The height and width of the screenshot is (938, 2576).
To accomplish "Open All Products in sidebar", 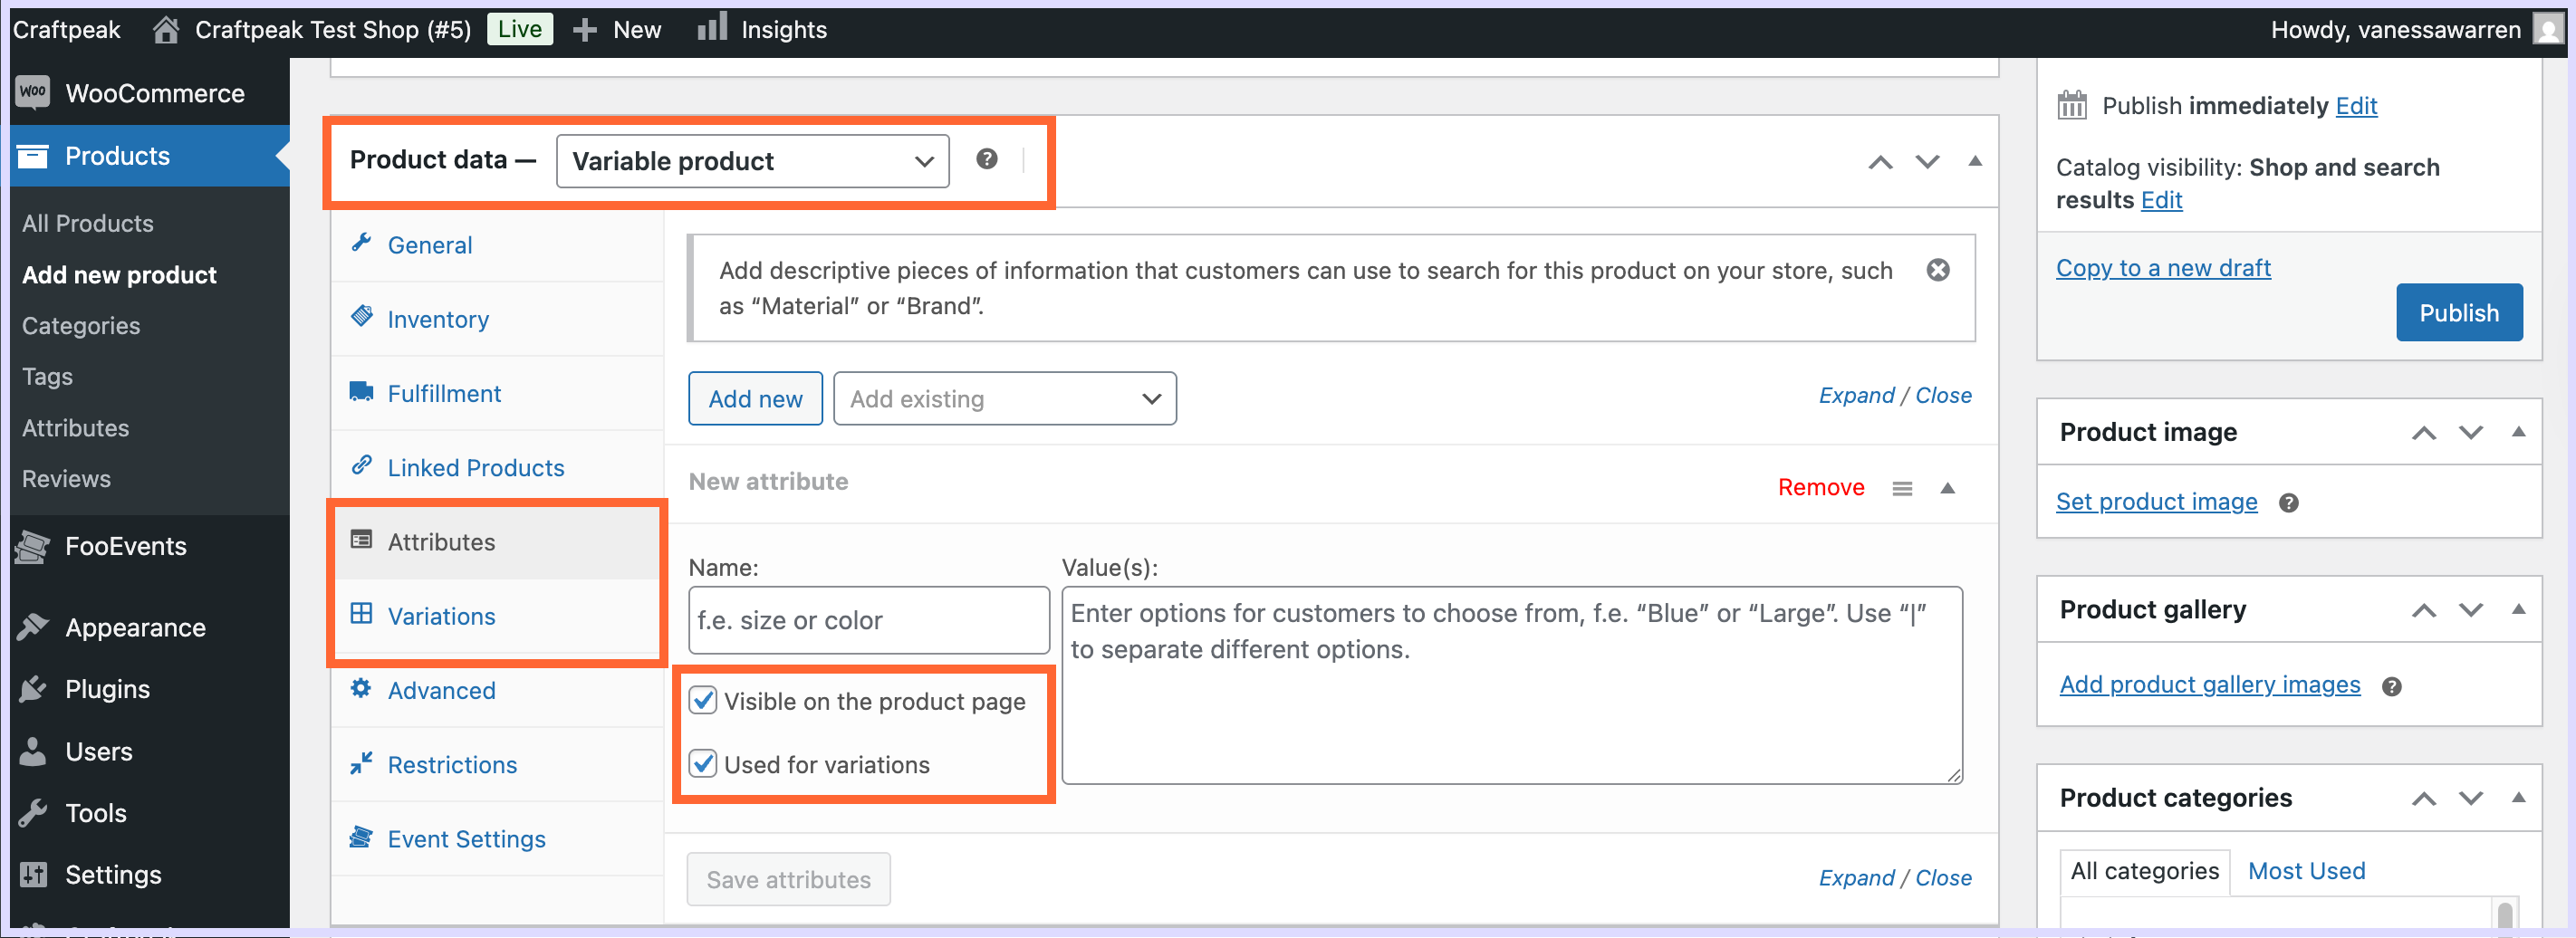I will coord(88,223).
